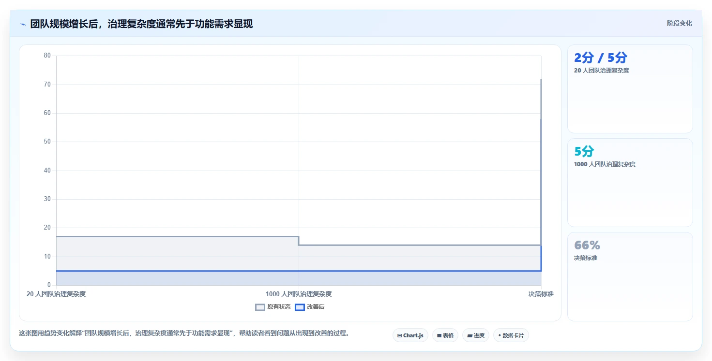This screenshot has width=712, height=361.
Task: Click the gray 原有状态 legend color box
Action: pyautogui.click(x=260, y=307)
